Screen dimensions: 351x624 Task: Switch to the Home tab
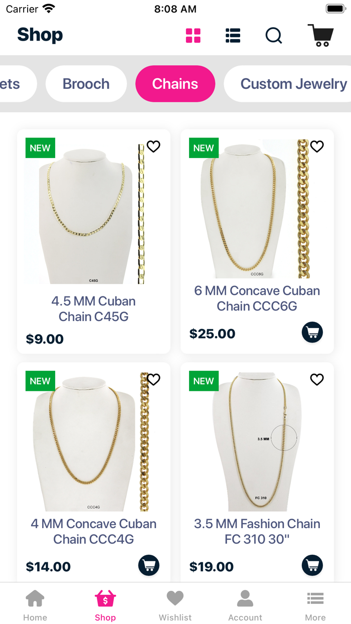click(x=35, y=604)
